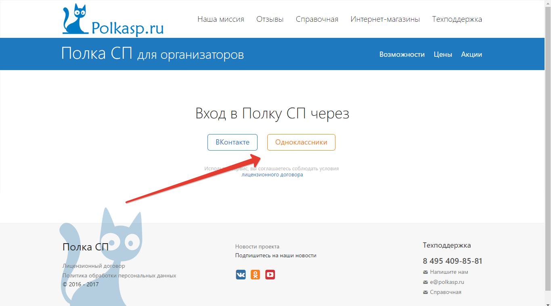Select 'Акции' in the blue bar
Screen dimensions: 551x306
[x=471, y=54]
